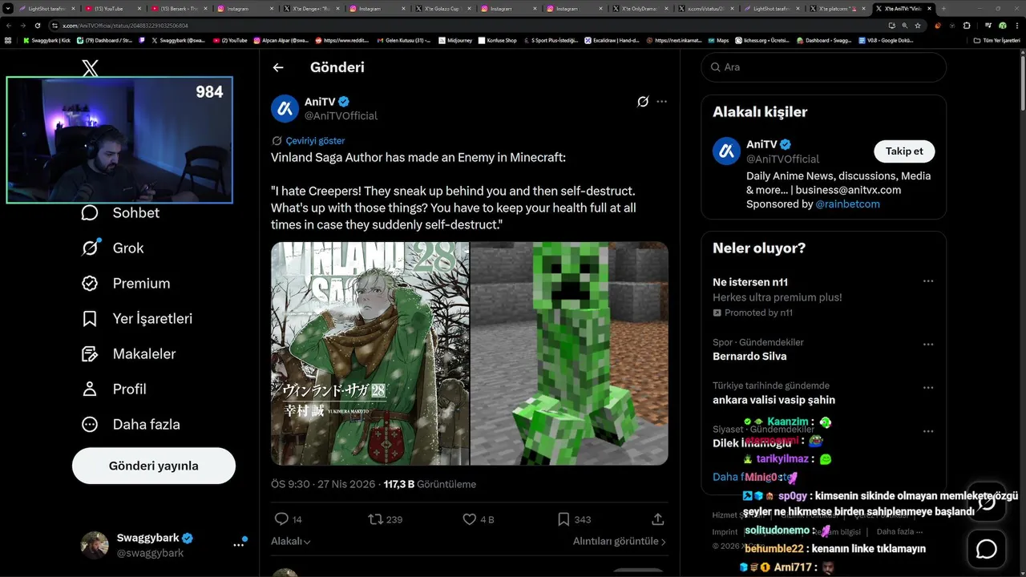Image resolution: width=1026 pixels, height=577 pixels.
Task: Open the Alakalı sort dropdown
Action: 291,542
